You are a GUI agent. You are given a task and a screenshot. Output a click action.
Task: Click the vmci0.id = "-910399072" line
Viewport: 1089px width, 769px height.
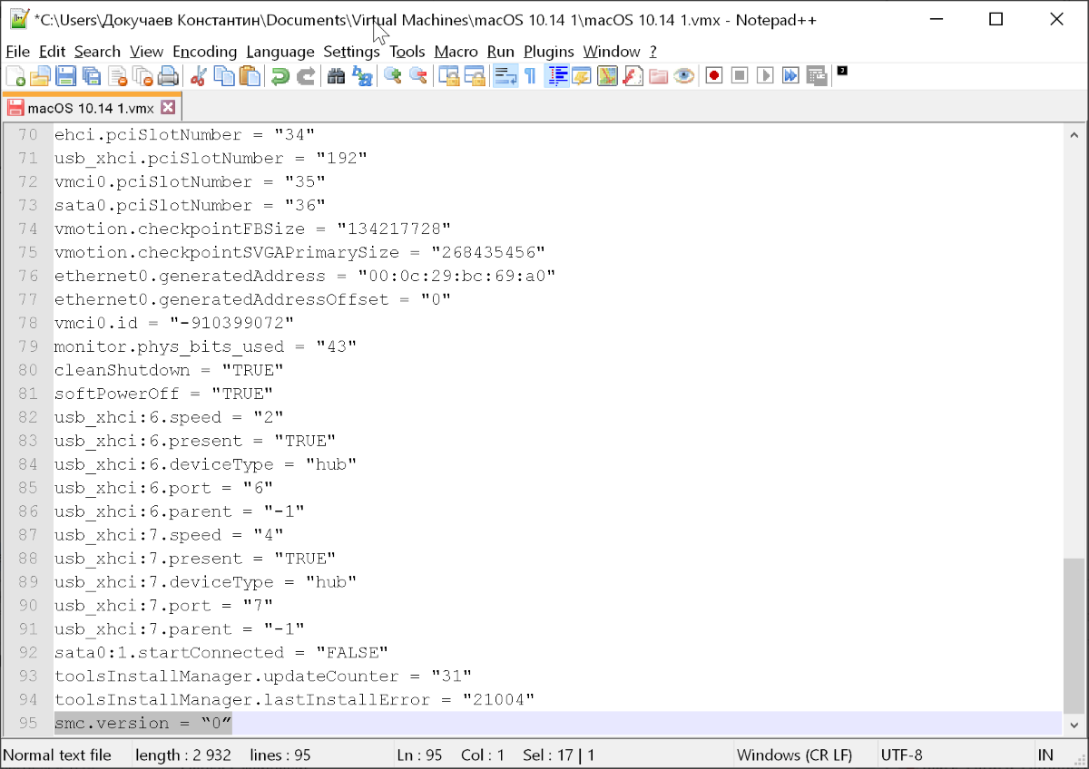(174, 323)
